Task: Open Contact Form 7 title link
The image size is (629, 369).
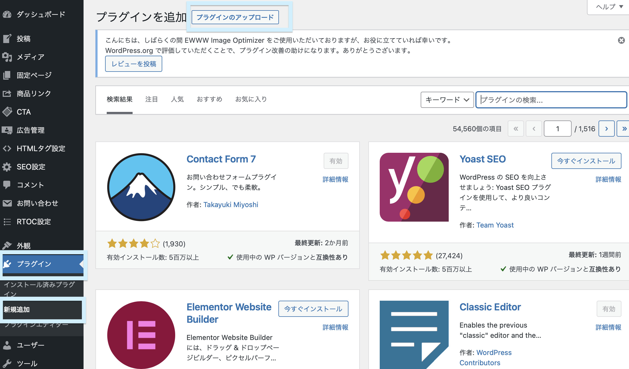Action: click(221, 159)
